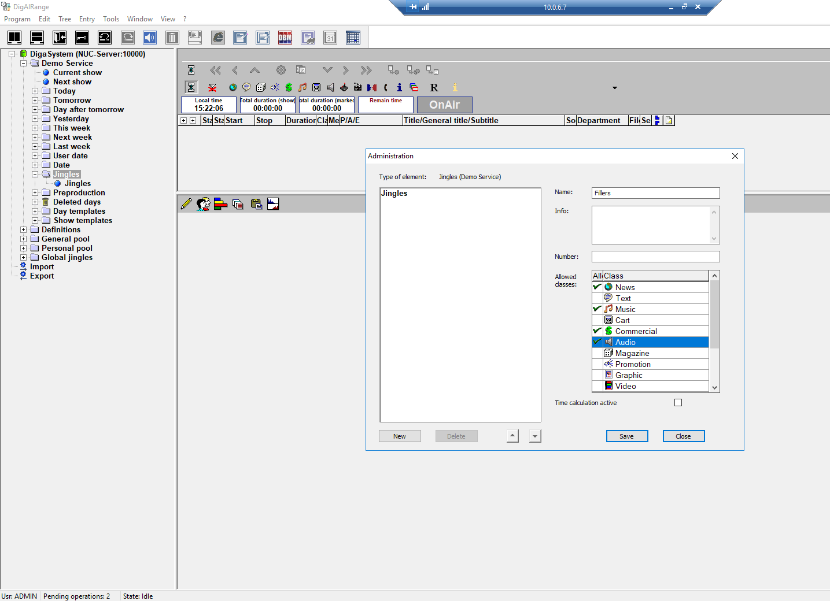Click the bold R icon in toolbar
830x601 pixels.
tap(434, 87)
